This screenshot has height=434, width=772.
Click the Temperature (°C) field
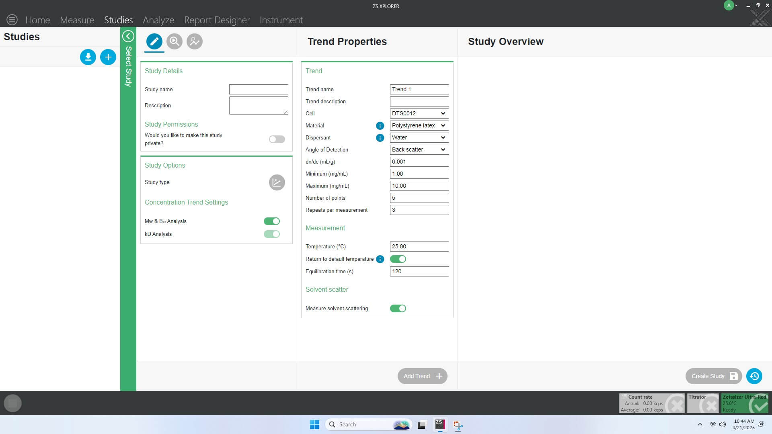click(x=419, y=247)
